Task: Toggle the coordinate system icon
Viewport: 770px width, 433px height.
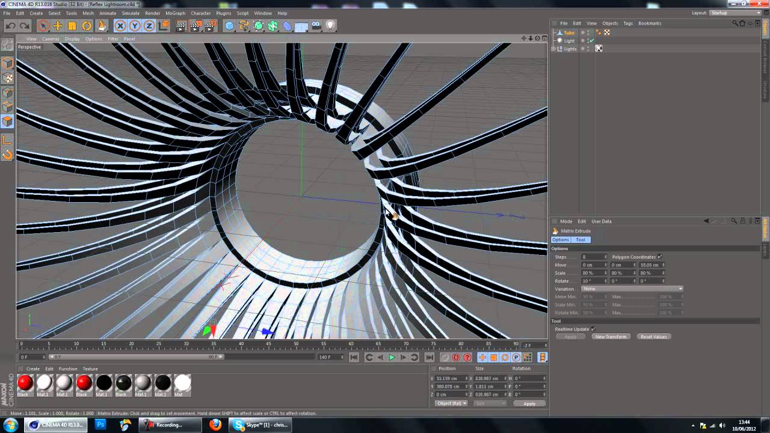Action: (164, 26)
